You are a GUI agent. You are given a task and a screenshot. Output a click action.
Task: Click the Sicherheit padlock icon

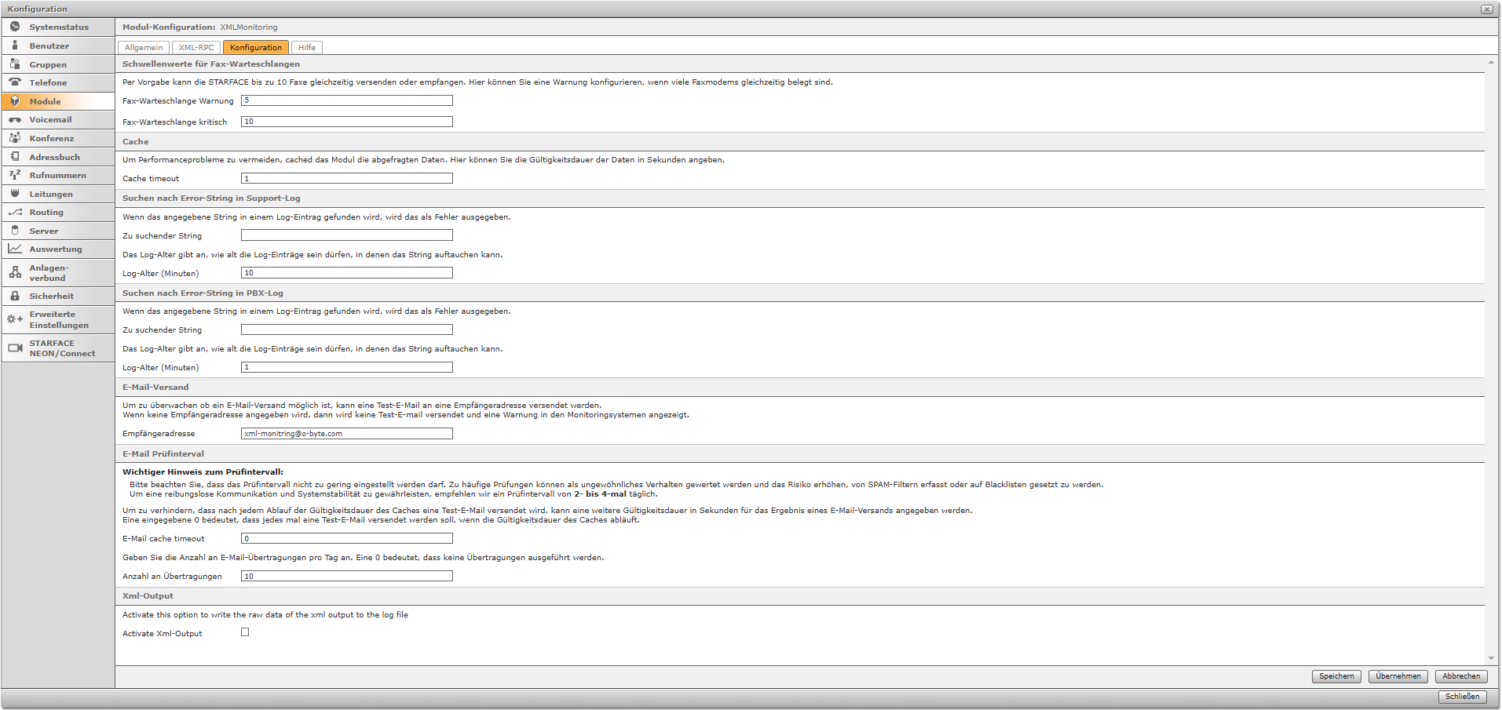[15, 296]
